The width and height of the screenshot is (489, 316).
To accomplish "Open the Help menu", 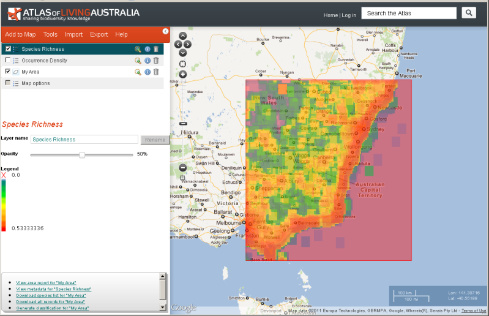I will click(121, 35).
